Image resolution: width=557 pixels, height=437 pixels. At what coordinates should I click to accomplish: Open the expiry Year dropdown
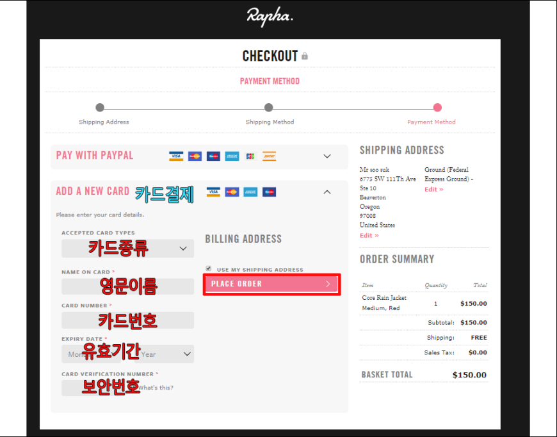click(x=165, y=354)
